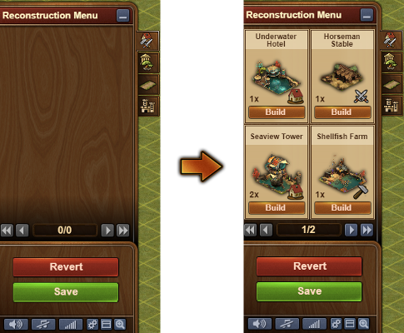Viewport: 404px width, 333px height.
Task: Save layout in the right Reconstruction Menu
Action: pyautogui.click(x=309, y=291)
